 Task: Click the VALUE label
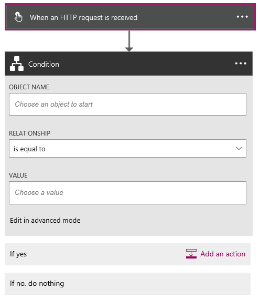pos(18,175)
